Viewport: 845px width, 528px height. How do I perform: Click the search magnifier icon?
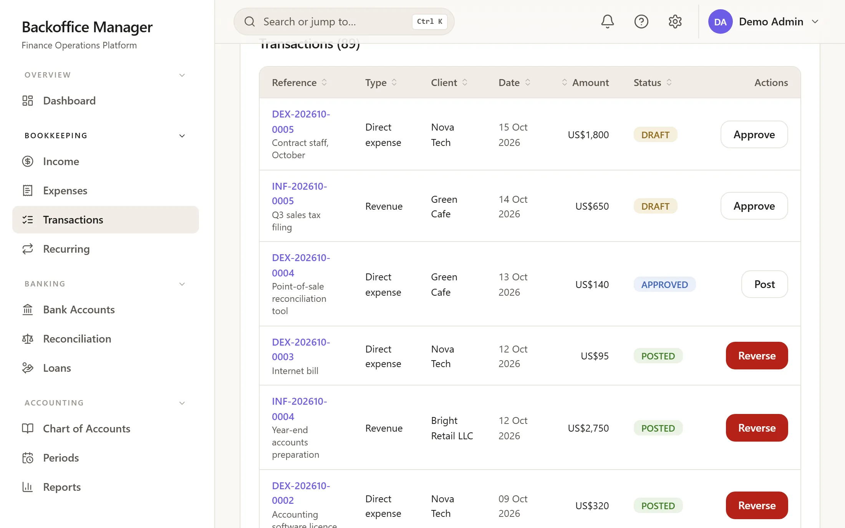coord(250,22)
